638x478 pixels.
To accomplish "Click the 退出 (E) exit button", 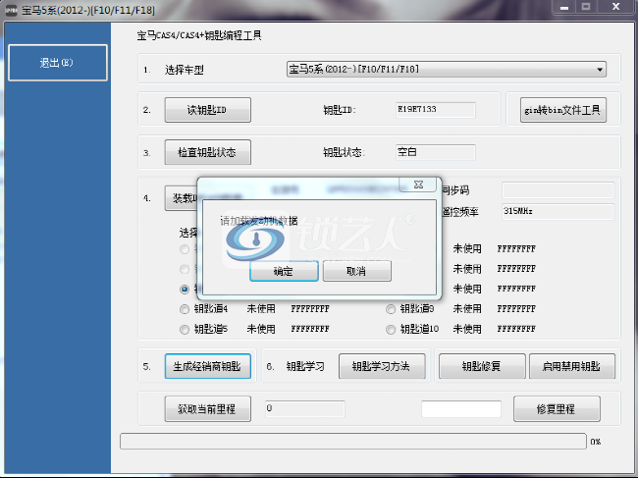I will 58,63.
